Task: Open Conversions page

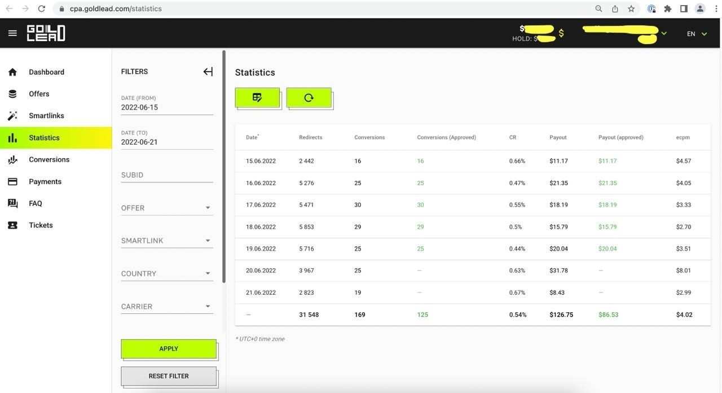Action: click(x=49, y=160)
